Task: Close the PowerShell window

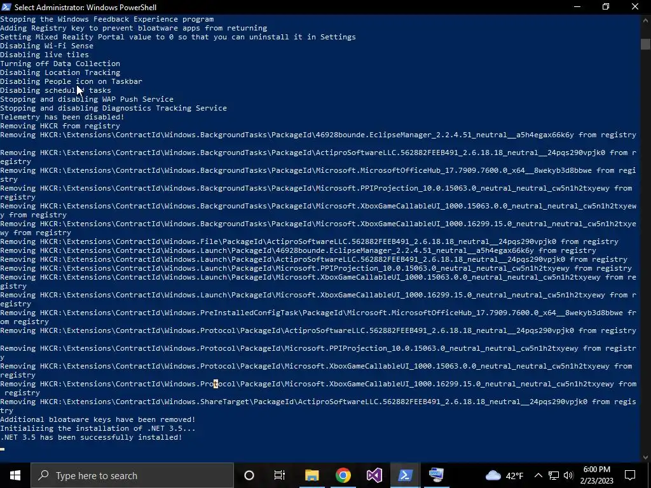Action: pyautogui.click(x=635, y=7)
